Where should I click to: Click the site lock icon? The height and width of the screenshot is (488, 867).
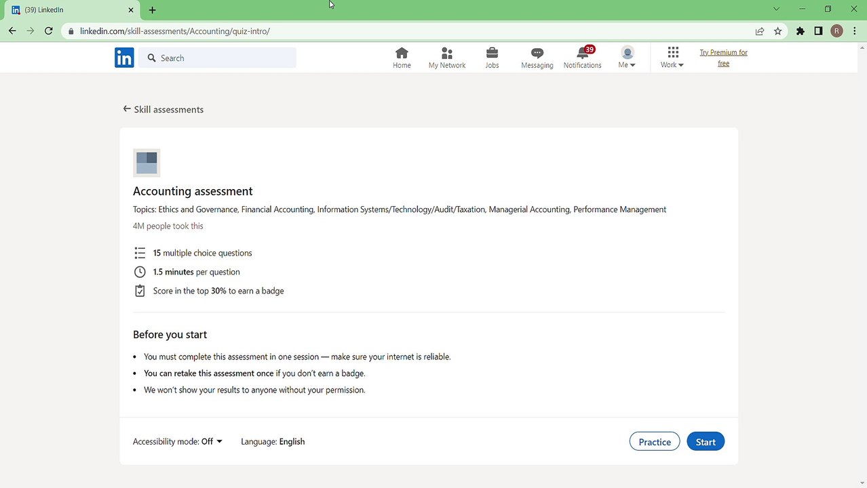tap(70, 31)
